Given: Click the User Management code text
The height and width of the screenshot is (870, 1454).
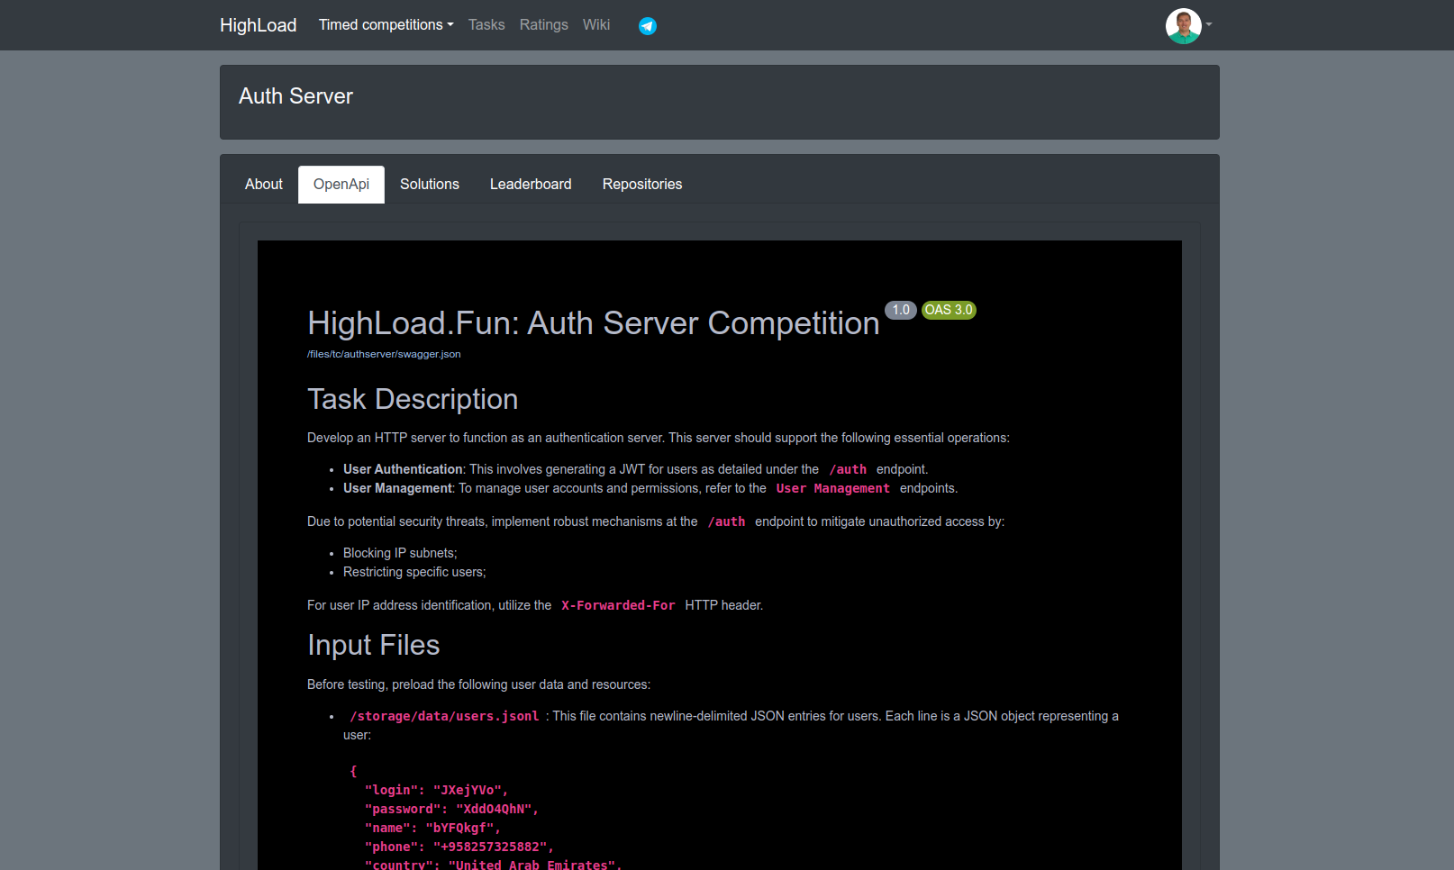Looking at the screenshot, I should (x=833, y=489).
